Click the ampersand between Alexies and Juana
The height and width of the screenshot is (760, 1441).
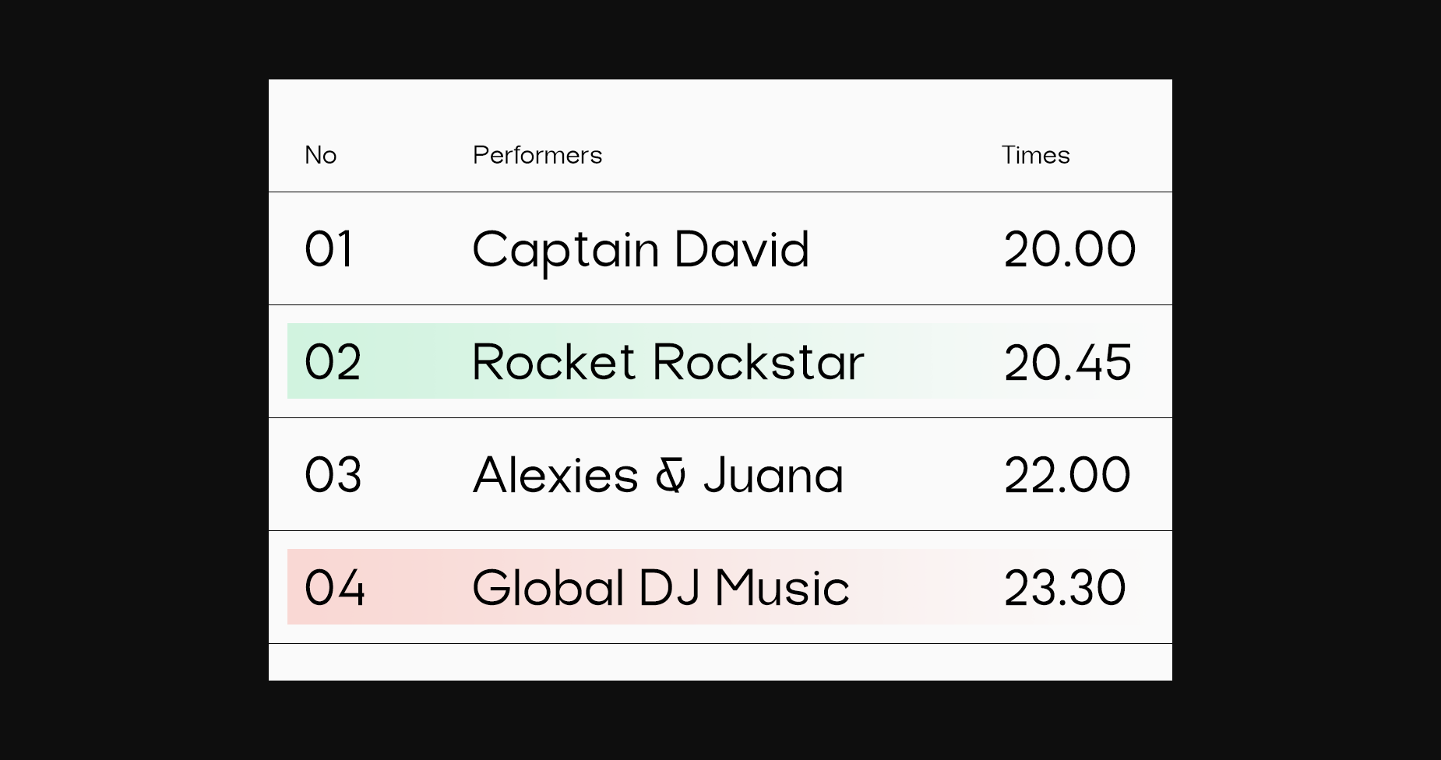click(x=671, y=476)
